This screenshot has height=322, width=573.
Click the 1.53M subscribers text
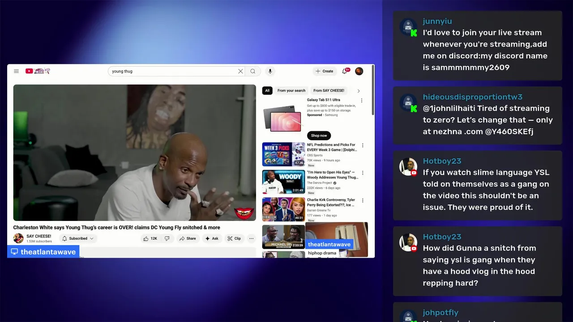pyautogui.click(x=39, y=241)
